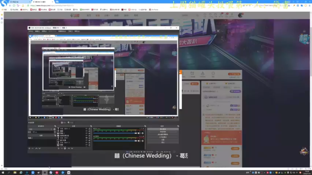
Task: Expand the 视频 dropdown in Douyu navigation
Action: click(x=117, y=15)
